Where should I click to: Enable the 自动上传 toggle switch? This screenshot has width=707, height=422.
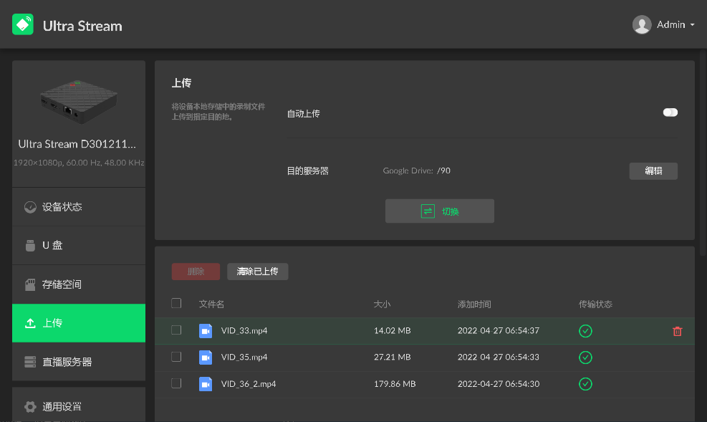[670, 112]
